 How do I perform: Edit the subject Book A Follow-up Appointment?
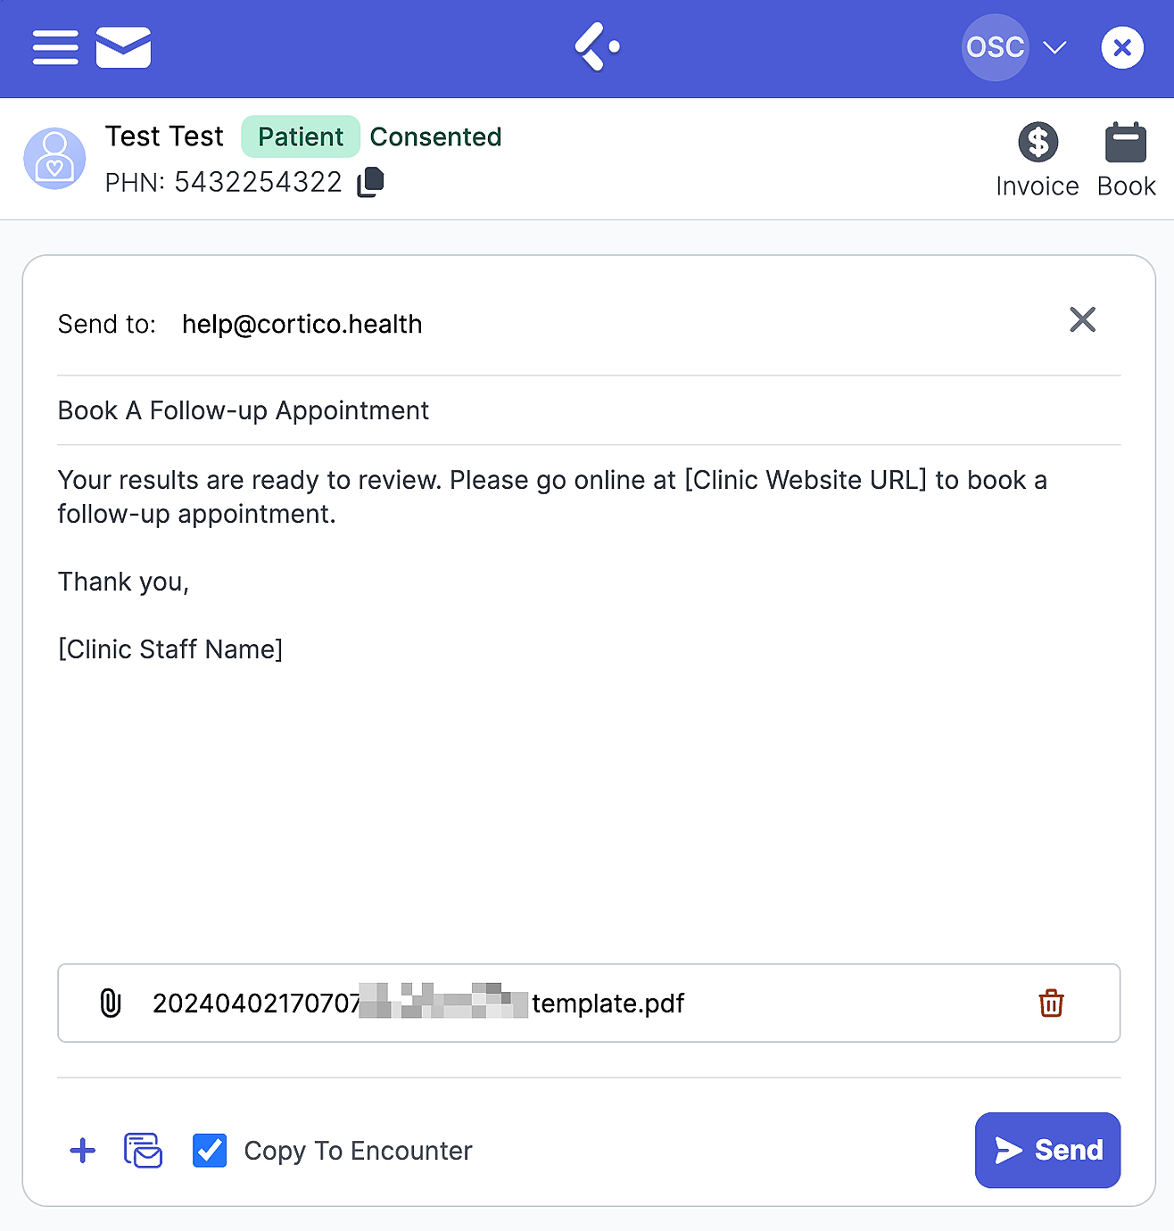[589, 410]
